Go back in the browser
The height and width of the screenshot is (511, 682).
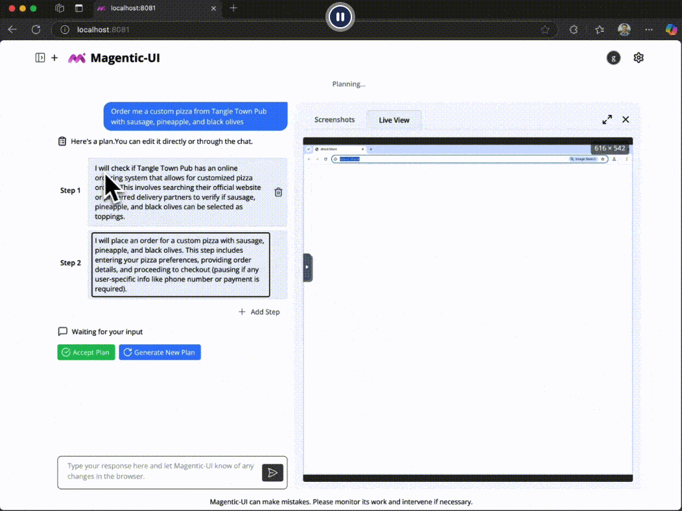[x=12, y=30]
